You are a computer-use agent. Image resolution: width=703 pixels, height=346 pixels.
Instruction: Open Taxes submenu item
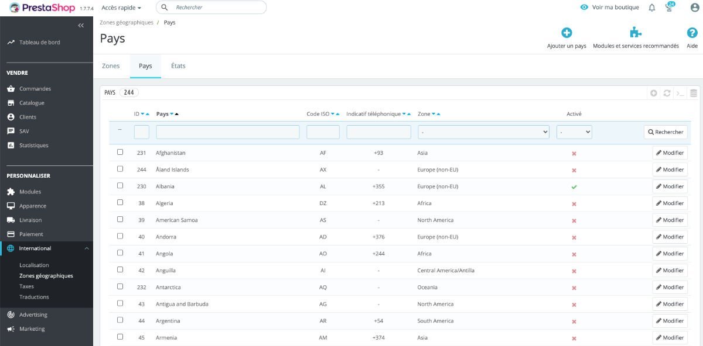point(26,286)
